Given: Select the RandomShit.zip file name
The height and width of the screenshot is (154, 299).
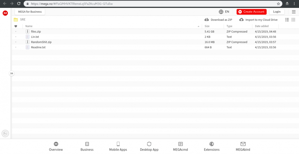Looking at the screenshot, I should [41, 42].
